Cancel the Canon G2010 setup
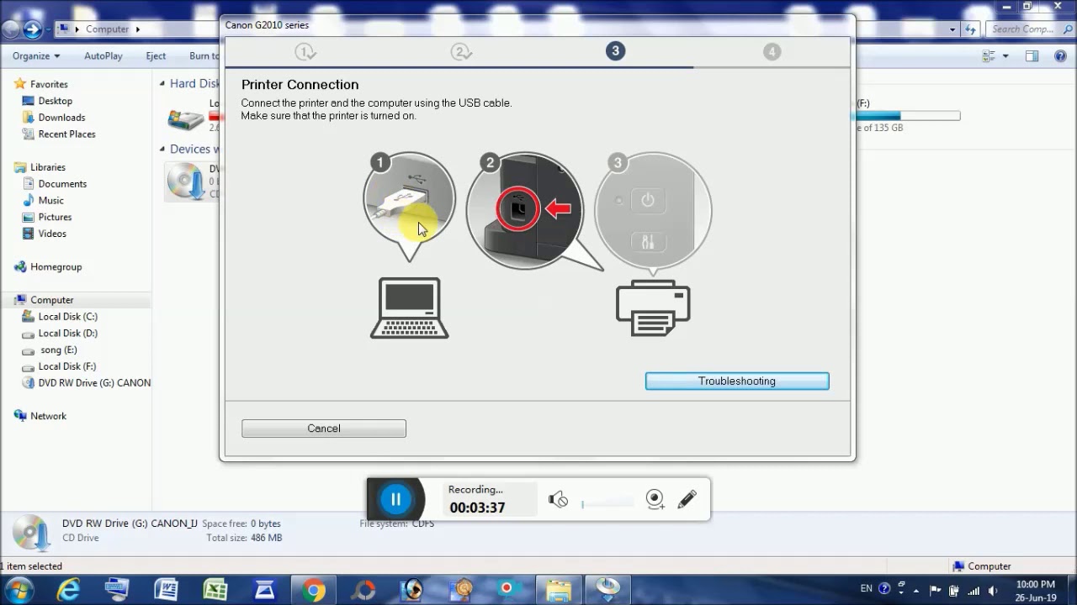Viewport: 1077px width, 605px height. (x=324, y=429)
